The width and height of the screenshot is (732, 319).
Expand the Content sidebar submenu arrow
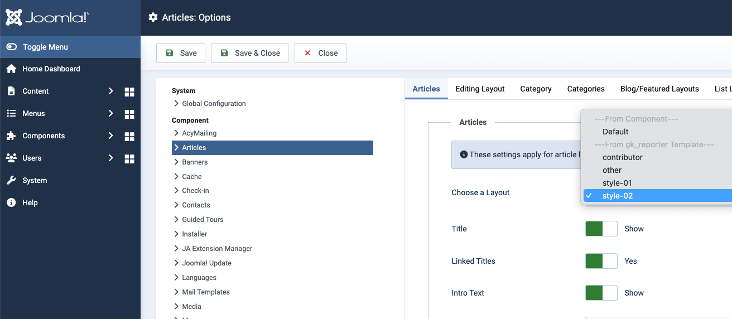[x=110, y=91]
